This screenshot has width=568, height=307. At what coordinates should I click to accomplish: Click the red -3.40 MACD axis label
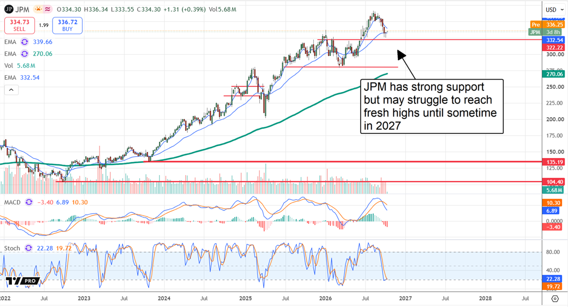pos(553,228)
